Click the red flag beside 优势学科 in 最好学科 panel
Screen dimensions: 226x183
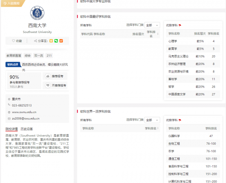[180, 26]
